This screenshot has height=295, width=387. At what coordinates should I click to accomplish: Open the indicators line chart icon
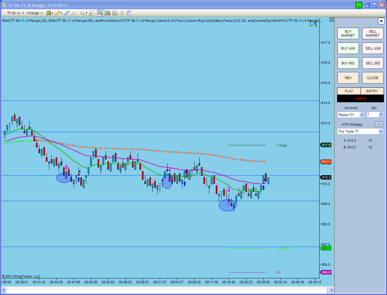[115, 13]
